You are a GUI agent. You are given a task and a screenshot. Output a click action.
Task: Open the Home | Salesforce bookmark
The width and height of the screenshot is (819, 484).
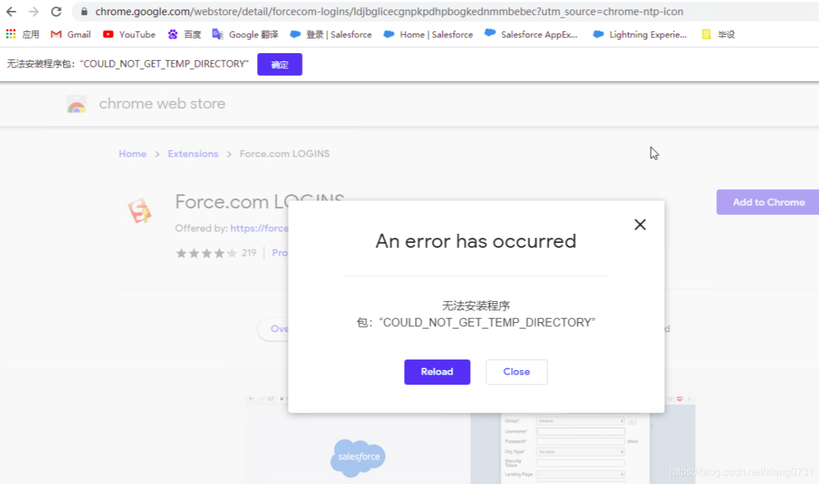click(x=428, y=34)
